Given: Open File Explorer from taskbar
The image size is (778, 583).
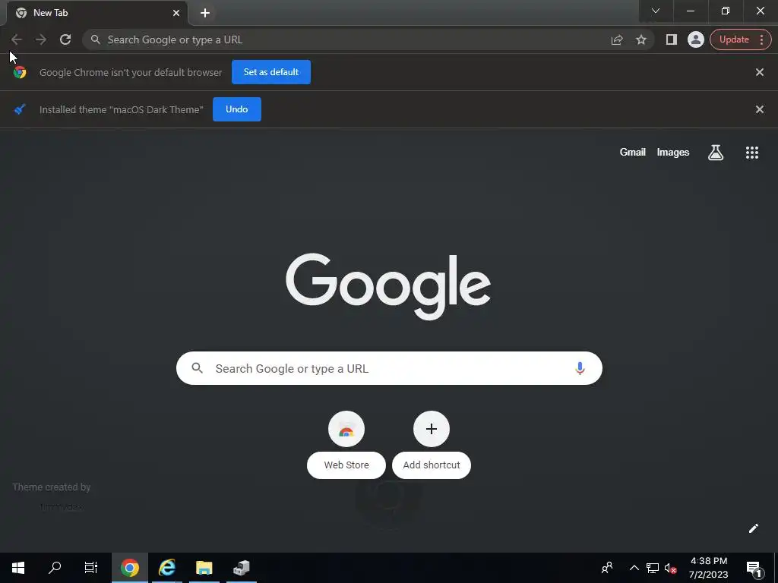Looking at the screenshot, I should click(204, 568).
